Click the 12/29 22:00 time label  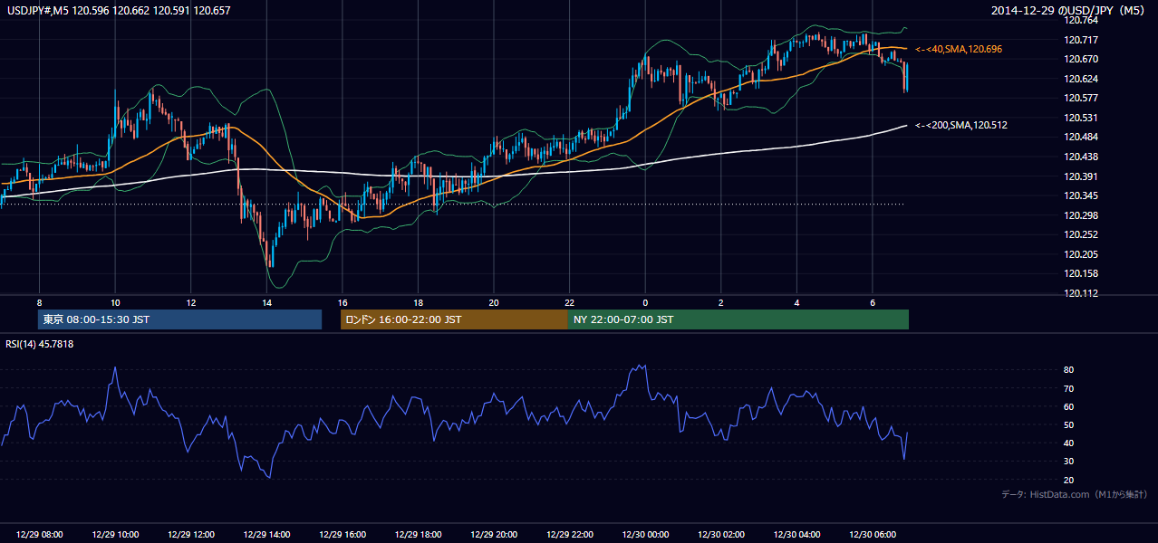click(570, 535)
